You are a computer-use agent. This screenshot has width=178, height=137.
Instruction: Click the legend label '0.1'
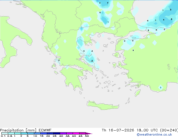[3, 136]
